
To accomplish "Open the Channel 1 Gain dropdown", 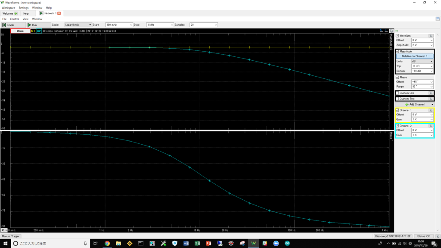I will coord(422,120).
